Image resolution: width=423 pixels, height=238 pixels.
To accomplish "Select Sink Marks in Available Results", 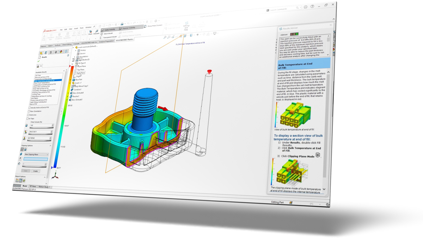I will pos(34,98).
